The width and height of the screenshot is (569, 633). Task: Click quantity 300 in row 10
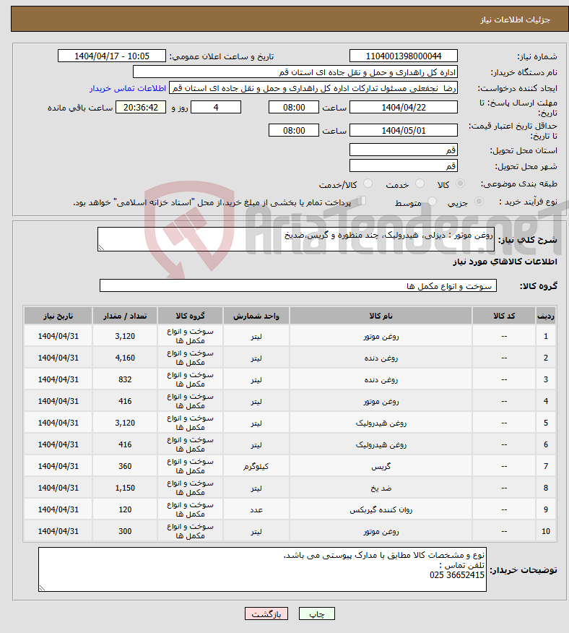125,531
